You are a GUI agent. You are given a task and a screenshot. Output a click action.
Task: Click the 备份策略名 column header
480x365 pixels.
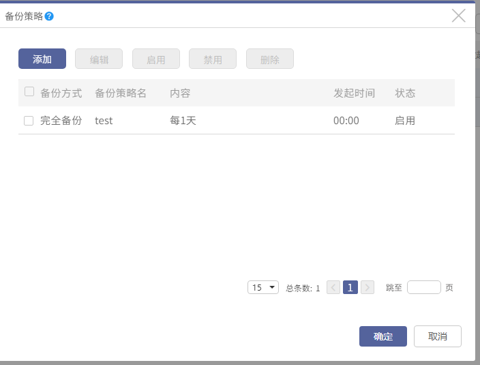coord(121,93)
